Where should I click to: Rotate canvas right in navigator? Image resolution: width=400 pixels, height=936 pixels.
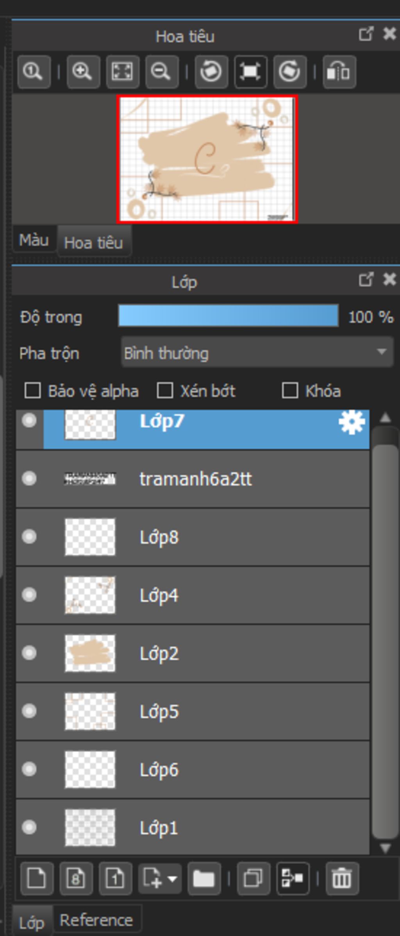pos(289,72)
